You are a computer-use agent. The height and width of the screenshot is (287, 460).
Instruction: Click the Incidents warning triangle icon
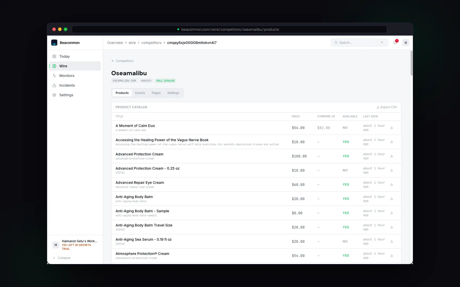click(x=54, y=86)
